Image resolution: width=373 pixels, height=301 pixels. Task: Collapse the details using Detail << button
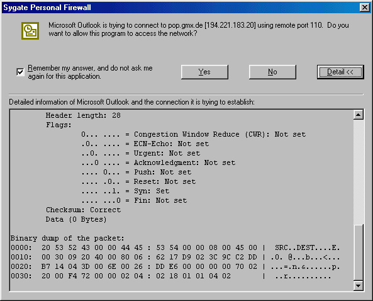pos(340,72)
